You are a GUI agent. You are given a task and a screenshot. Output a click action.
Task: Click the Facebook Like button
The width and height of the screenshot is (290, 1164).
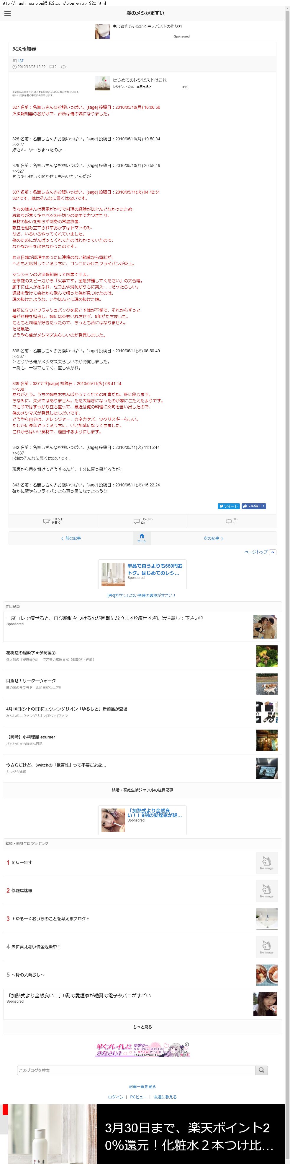[x=254, y=506]
